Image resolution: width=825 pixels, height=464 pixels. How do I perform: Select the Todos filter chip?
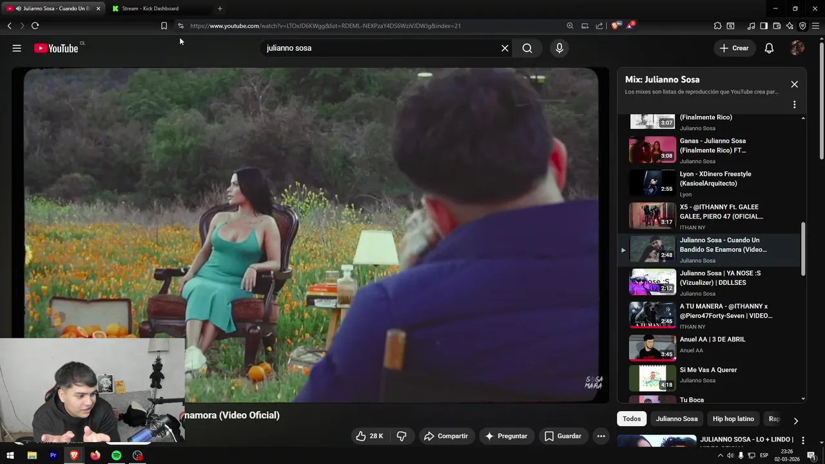632,419
